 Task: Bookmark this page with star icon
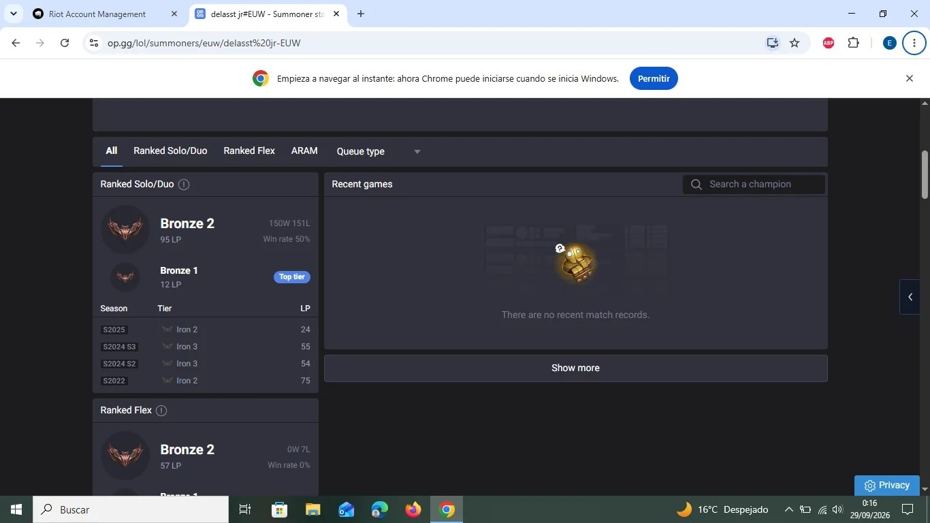click(795, 43)
